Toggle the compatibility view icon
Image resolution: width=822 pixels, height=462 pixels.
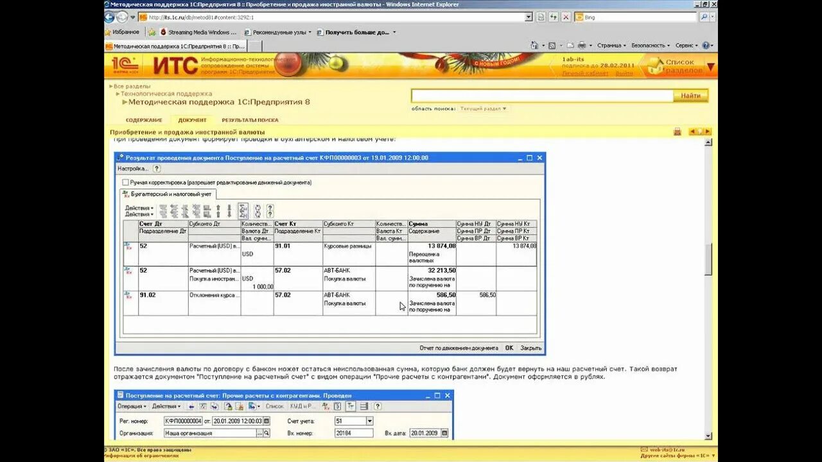coord(541,17)
